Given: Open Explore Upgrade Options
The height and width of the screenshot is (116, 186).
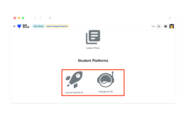Looking at the screenshot, I should pos(57,26).
